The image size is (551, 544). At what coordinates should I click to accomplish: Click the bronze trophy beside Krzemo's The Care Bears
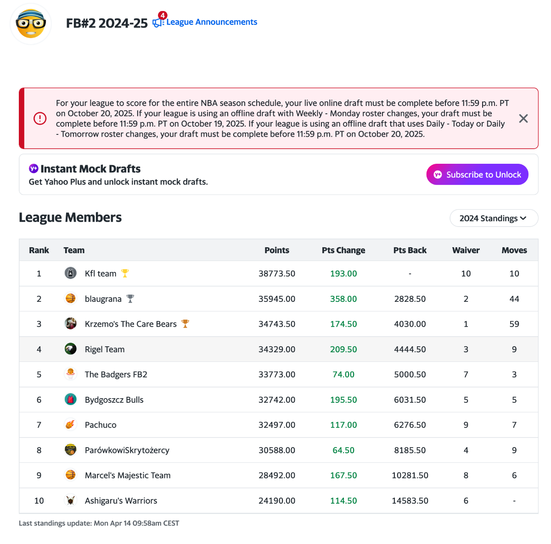click(x=185, y=324)
